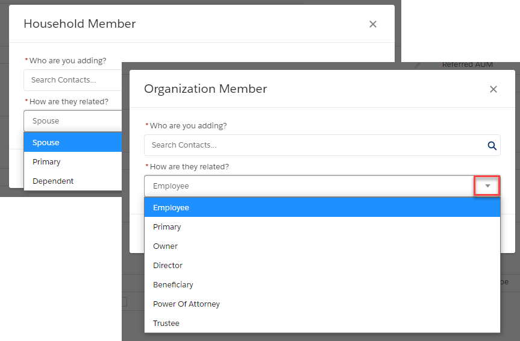Viewport: 520px width, 341px height.
Task: Close the Household Member dialog
Action: point(373,24)
